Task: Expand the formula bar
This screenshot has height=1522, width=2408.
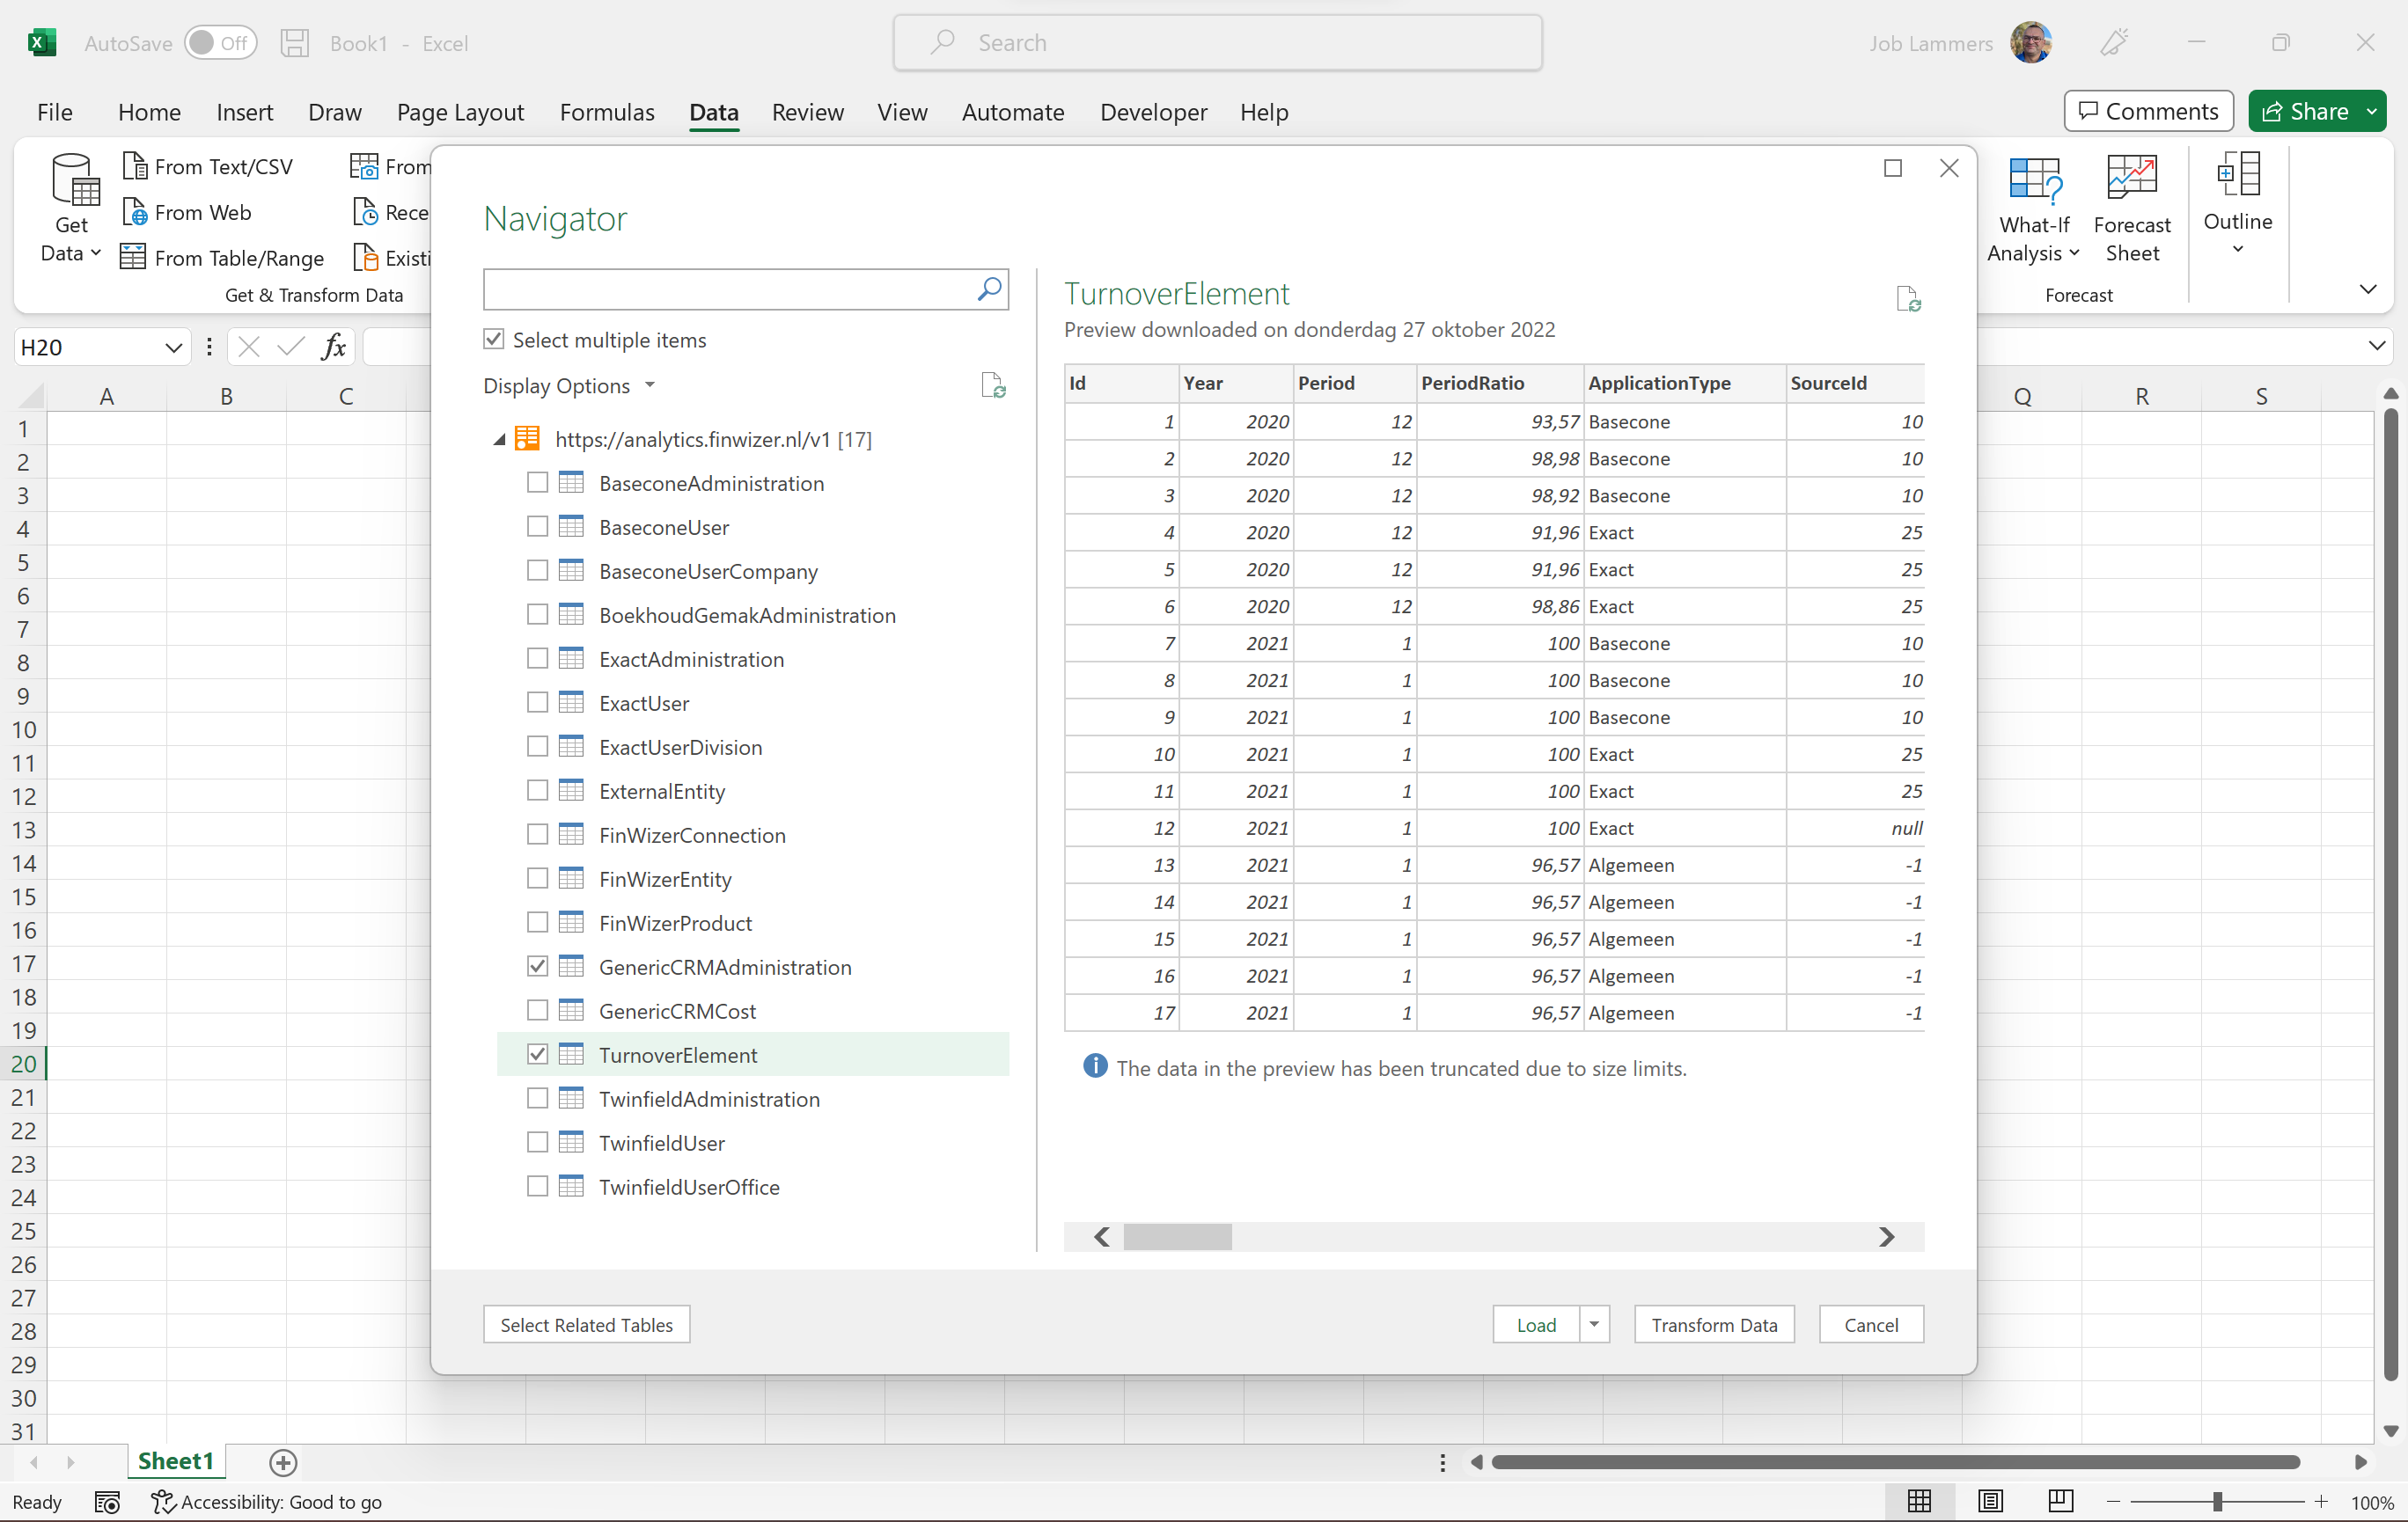Action: (2376, 347)
